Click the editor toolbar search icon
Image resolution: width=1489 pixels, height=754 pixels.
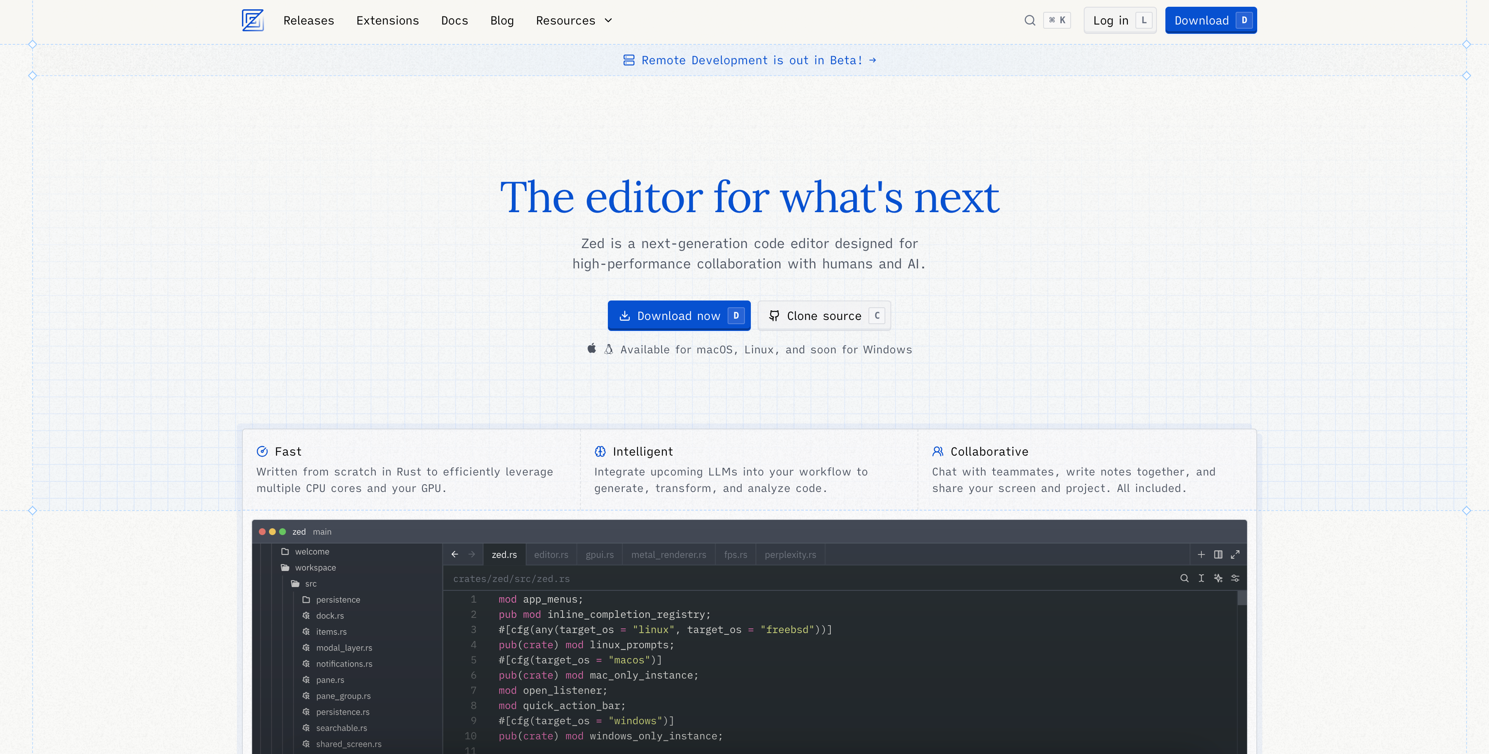(x=1184, y=578)
